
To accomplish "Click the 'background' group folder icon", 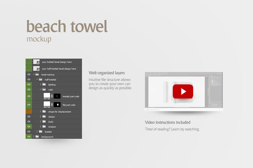I will tap(37, 136).
